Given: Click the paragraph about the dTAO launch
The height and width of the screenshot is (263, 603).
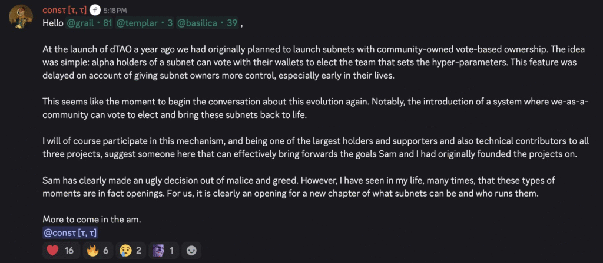Looking at the screenshot, I should [294, 62].
